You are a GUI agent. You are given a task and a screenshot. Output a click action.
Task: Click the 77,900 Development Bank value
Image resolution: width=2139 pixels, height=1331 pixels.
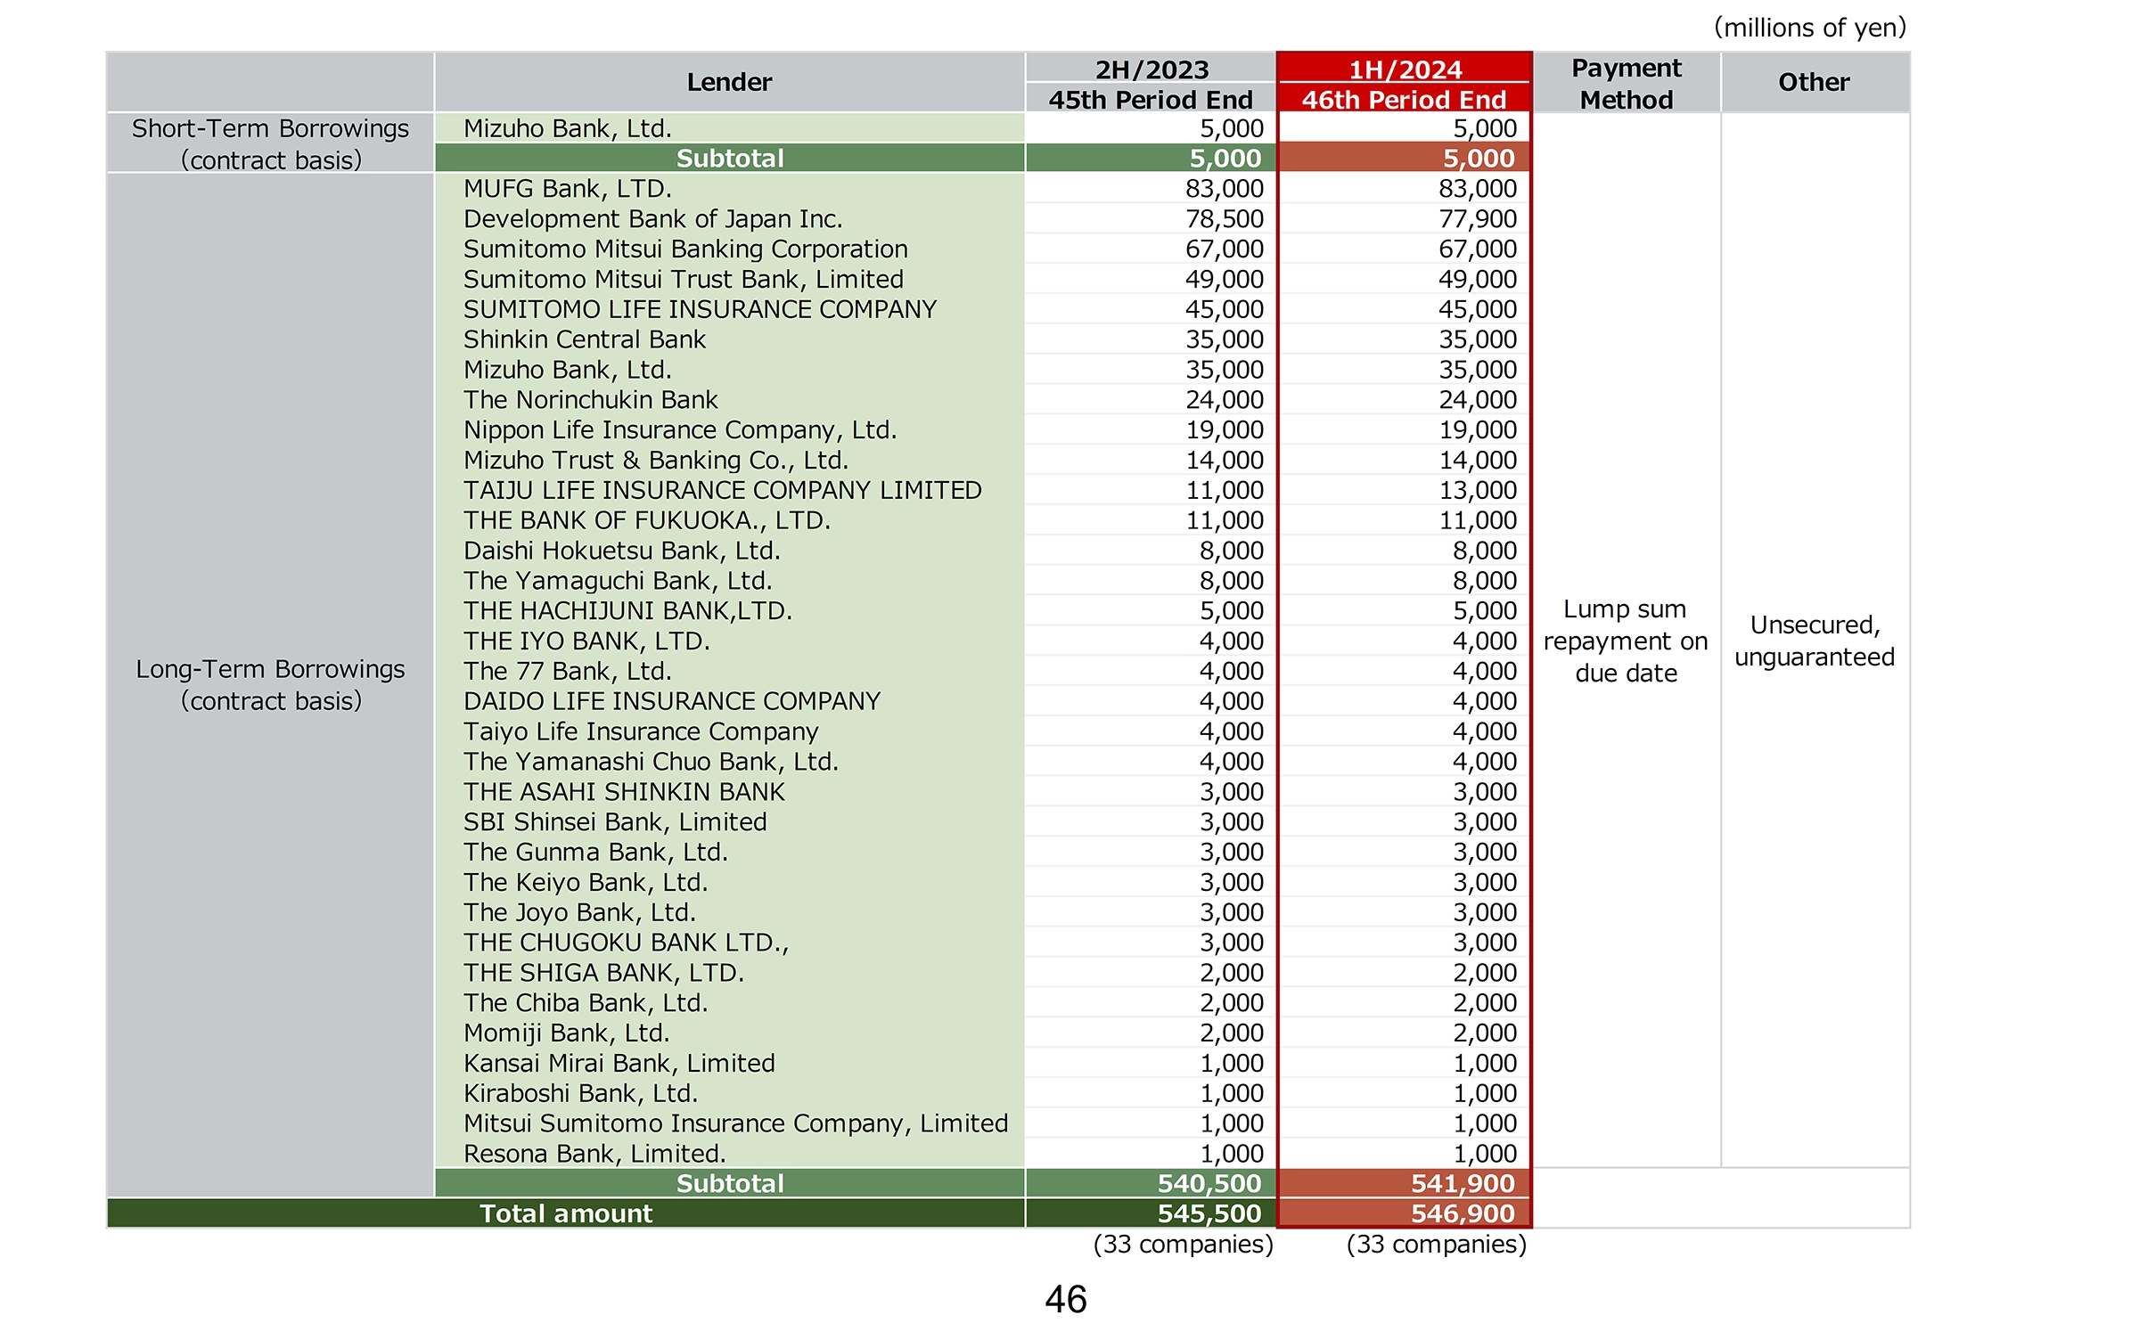1477,219
